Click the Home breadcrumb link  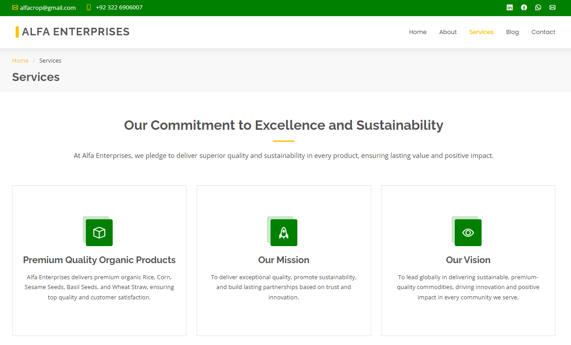(x=20, y=61)
